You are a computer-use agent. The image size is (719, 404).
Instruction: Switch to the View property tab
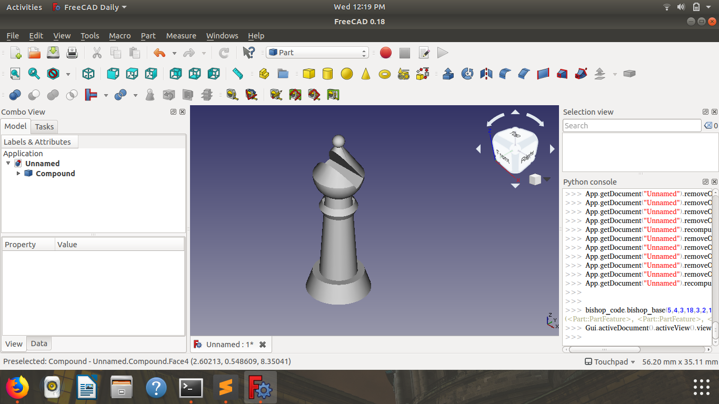pos(14,344)
